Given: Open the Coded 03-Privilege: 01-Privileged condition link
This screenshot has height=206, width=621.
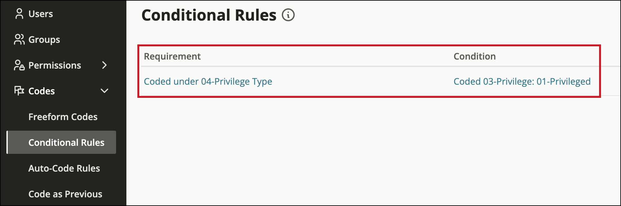Looking at the screenshot, I should tap(522, 81).
